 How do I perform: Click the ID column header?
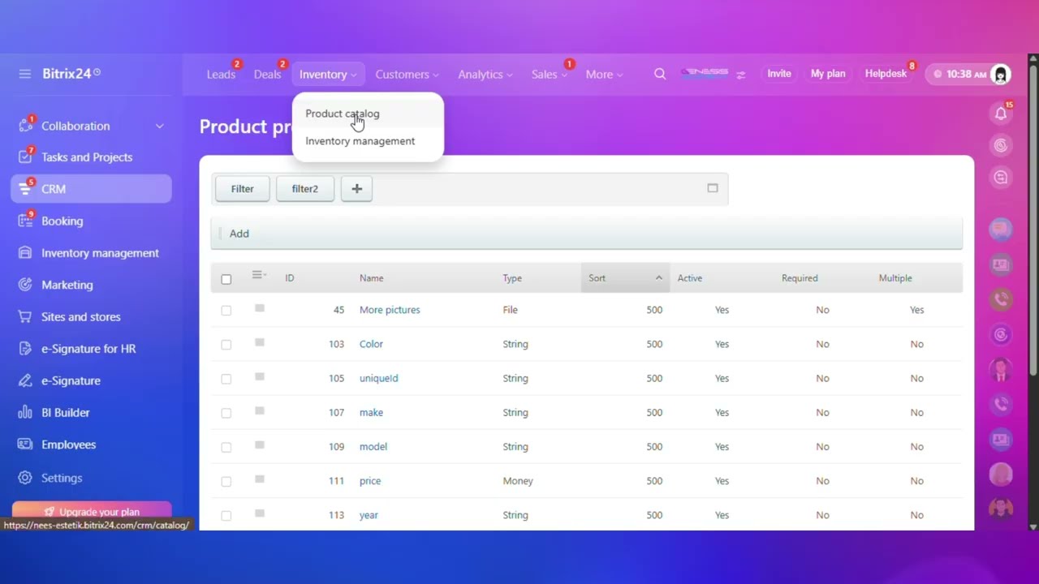coord(290,278)
